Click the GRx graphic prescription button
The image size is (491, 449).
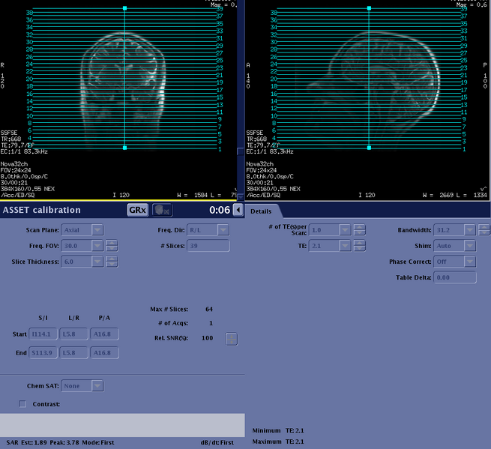[x=137, y=210]
